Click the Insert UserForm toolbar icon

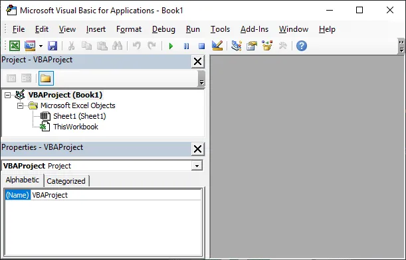point(30,46)
